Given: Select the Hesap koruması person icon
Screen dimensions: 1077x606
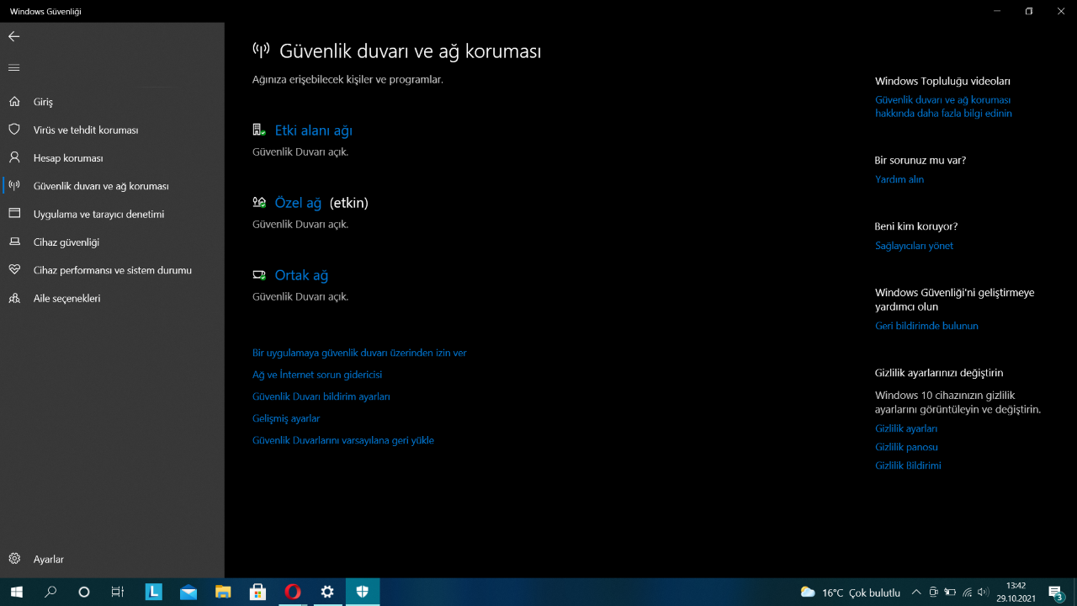Looking at the screenshot, I should (14, 157).
